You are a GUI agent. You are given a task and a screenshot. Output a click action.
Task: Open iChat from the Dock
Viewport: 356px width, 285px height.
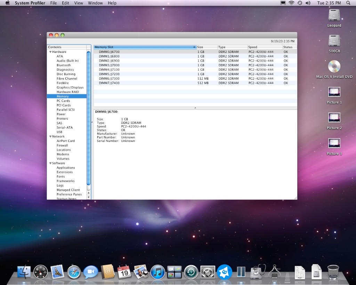click(x=91, y=272)
